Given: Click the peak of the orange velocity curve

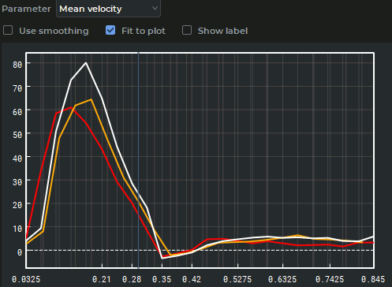Looking at the screenshot, I should click(x=91, y=99).
